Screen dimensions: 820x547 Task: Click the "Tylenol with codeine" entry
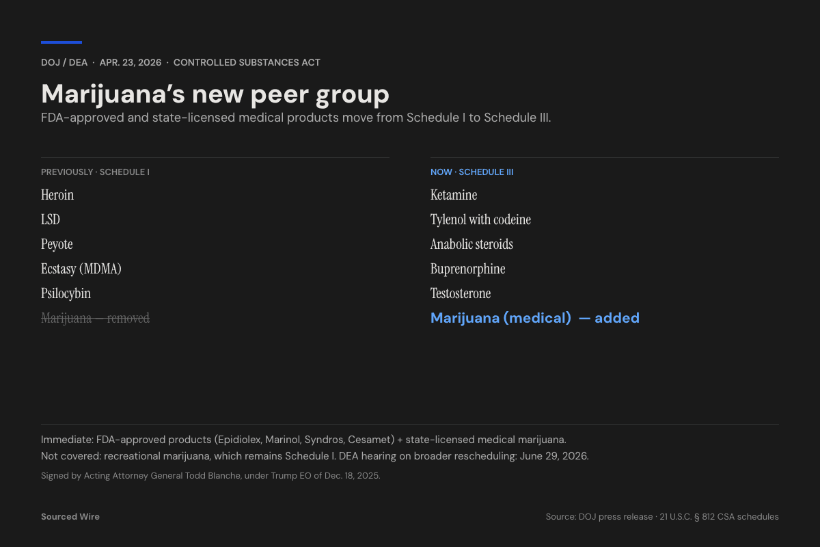click(480, 219)
